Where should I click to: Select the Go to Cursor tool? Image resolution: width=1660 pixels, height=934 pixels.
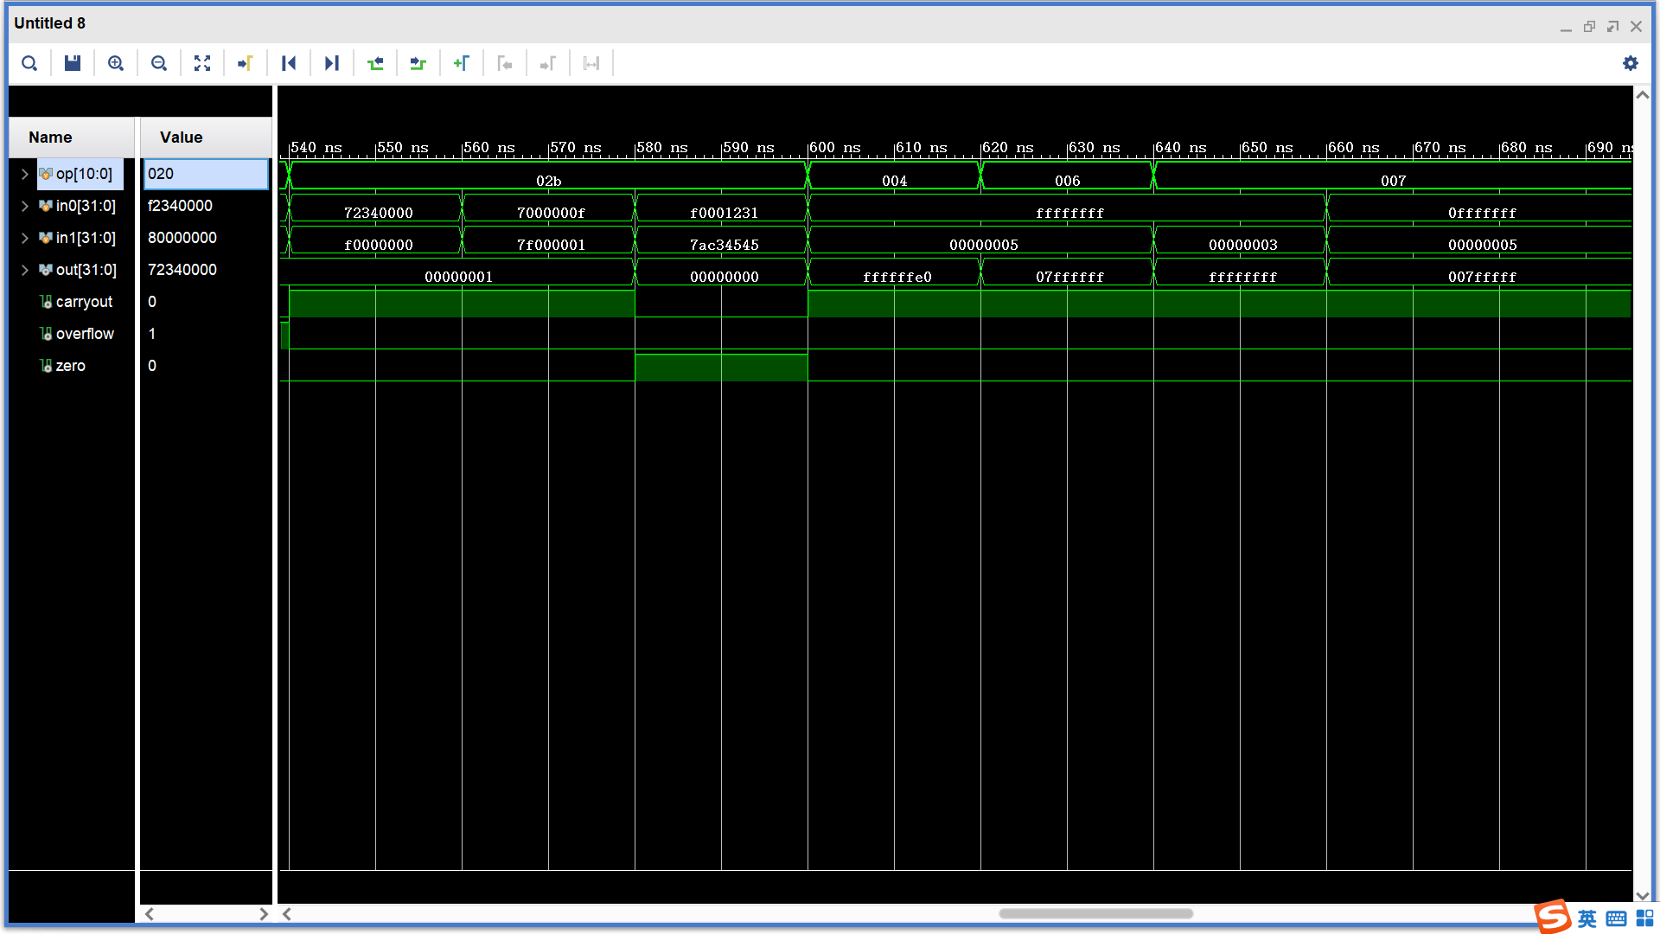pyautogui.click(x=246, y=62)
